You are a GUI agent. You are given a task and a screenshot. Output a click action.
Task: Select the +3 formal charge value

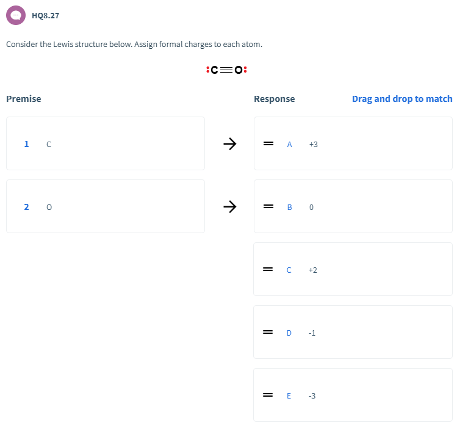tap(313, 145)
